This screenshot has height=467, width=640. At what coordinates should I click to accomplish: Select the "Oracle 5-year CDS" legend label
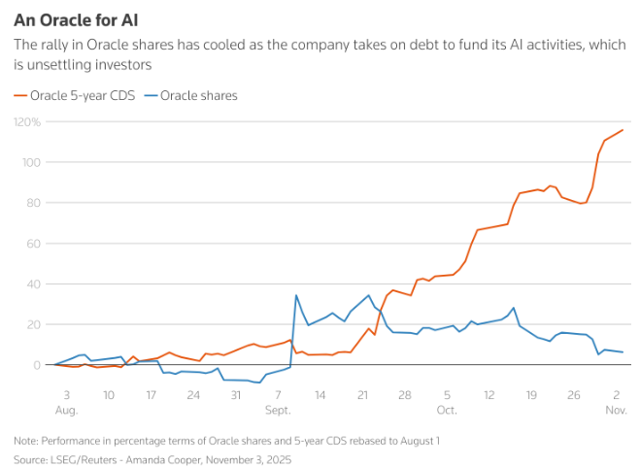click(x=84, y=95)
